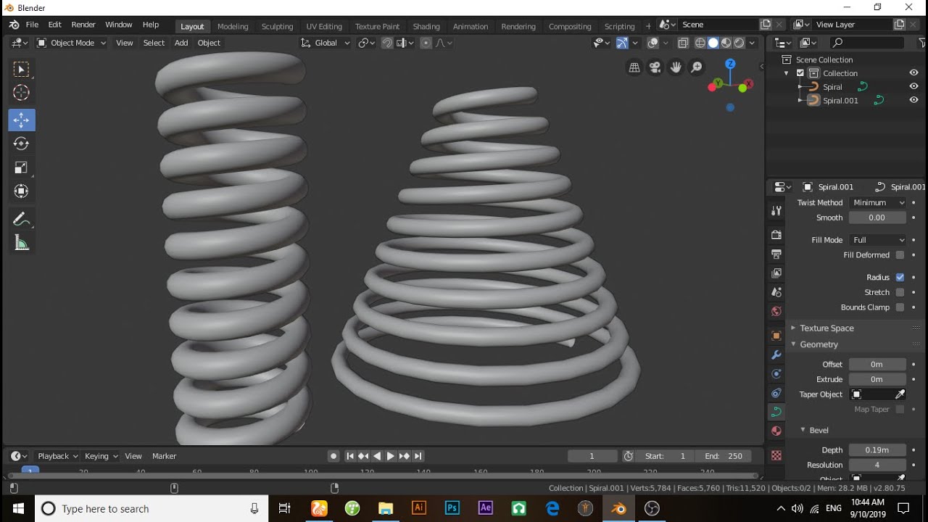Choose the Measure ruler tool
928x522 pixels.
pyautogui.click(x=22, y=244)
